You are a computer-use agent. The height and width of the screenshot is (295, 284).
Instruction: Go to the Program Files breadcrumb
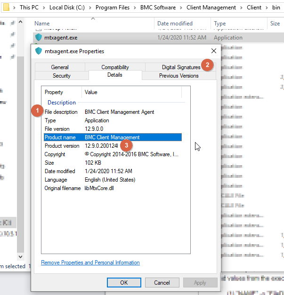tap(113, 8)
